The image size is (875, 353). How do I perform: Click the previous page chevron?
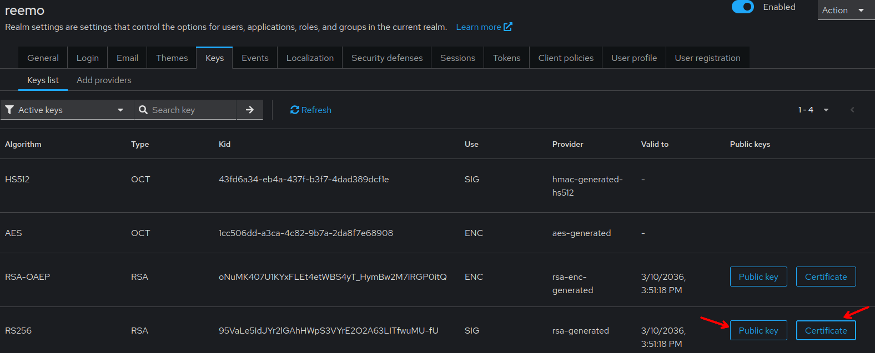point(852,110)
